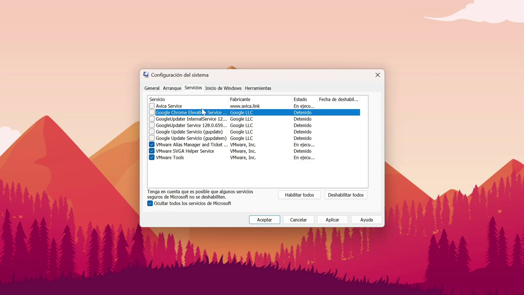Click the www.avica.link manufacturer cell
This screenshot has height=295, width=524.
(x=245, y=106)
